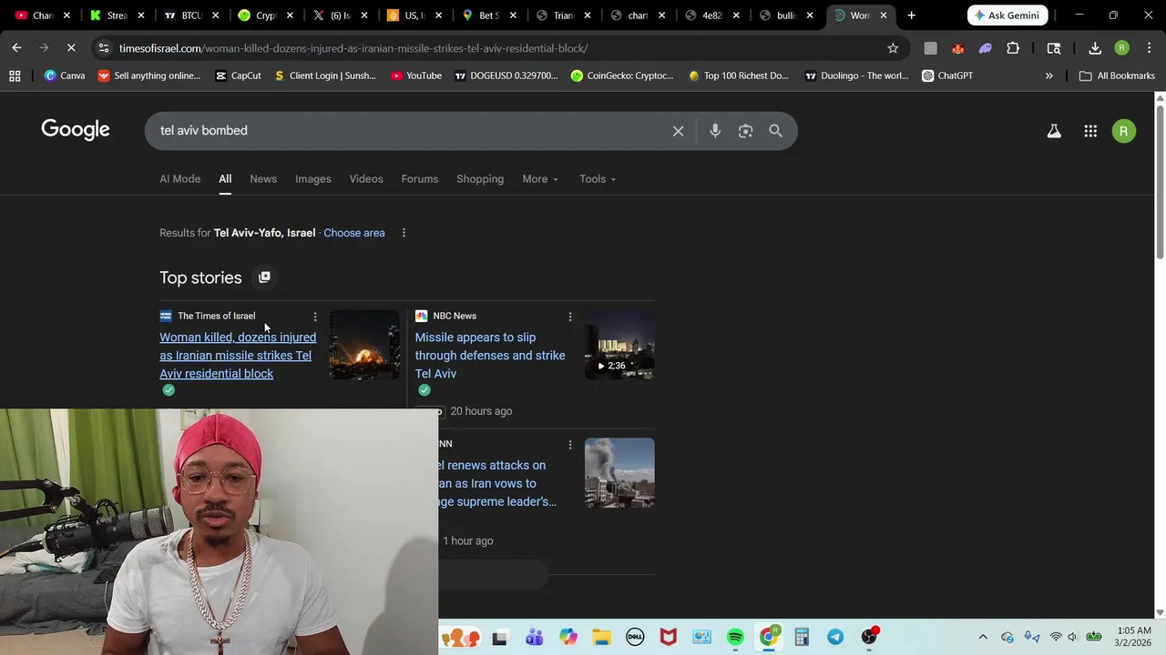Click the page vertical scrollbar

click(x=1160, y=182)
